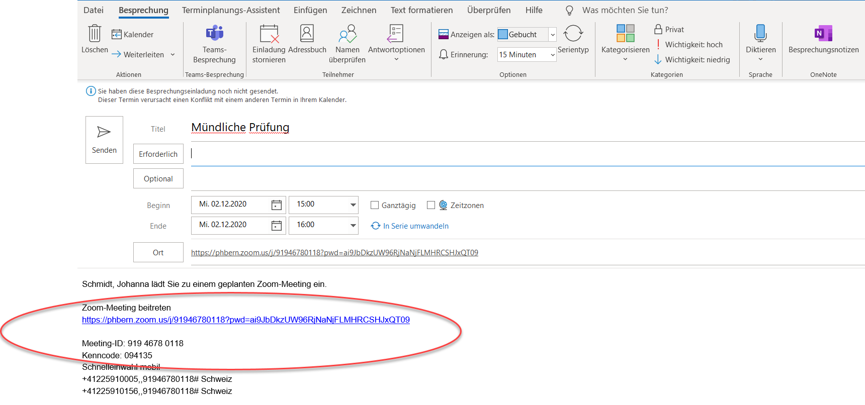
Task: Click Einladung stornieren calendar icon
Action: 269,34
